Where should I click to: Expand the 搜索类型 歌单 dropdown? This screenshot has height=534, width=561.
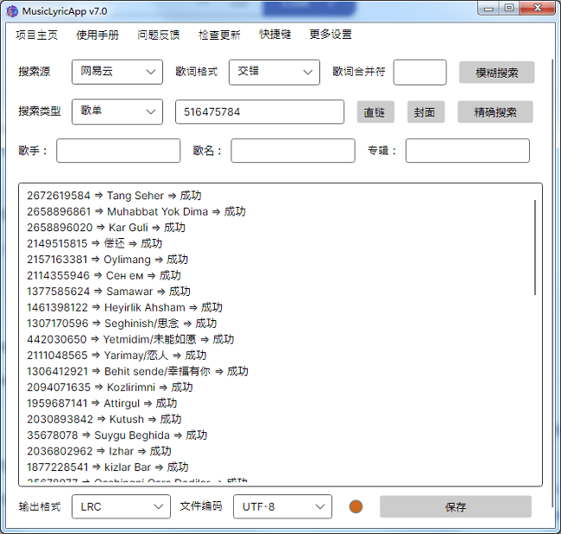click(117, 111)
